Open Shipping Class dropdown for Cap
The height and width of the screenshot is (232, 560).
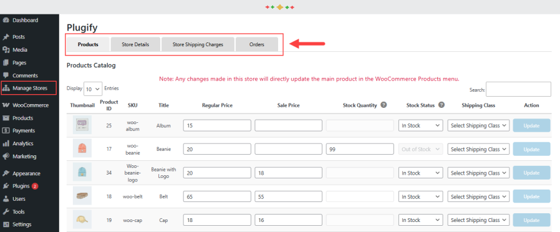(x=478, y=220)
